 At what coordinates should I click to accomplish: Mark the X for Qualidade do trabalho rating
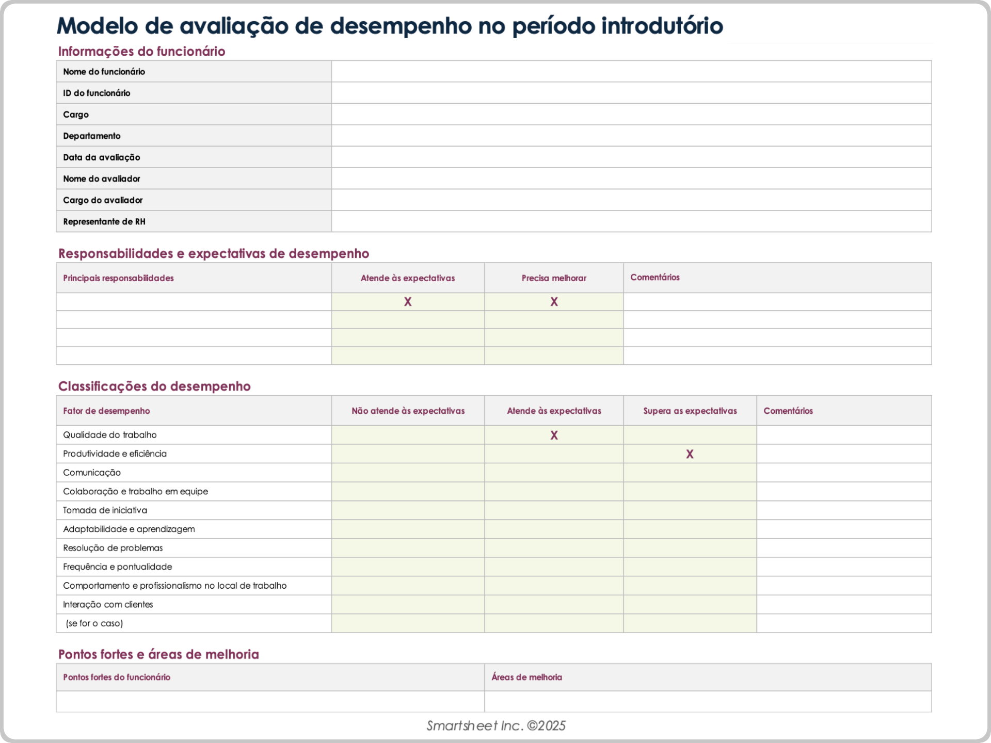coord(553,435)
